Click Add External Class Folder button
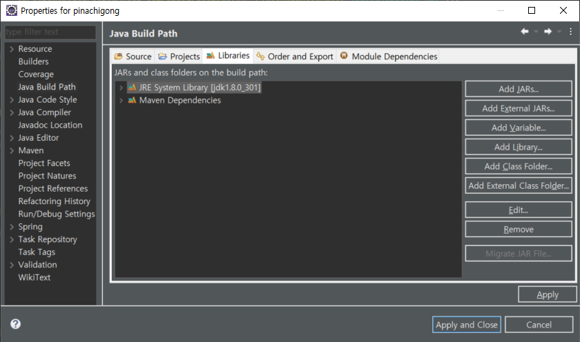The image size is (580, 342). point(519,185)
